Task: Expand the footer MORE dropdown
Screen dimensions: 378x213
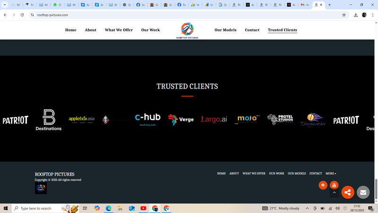Action: [331, 173]
